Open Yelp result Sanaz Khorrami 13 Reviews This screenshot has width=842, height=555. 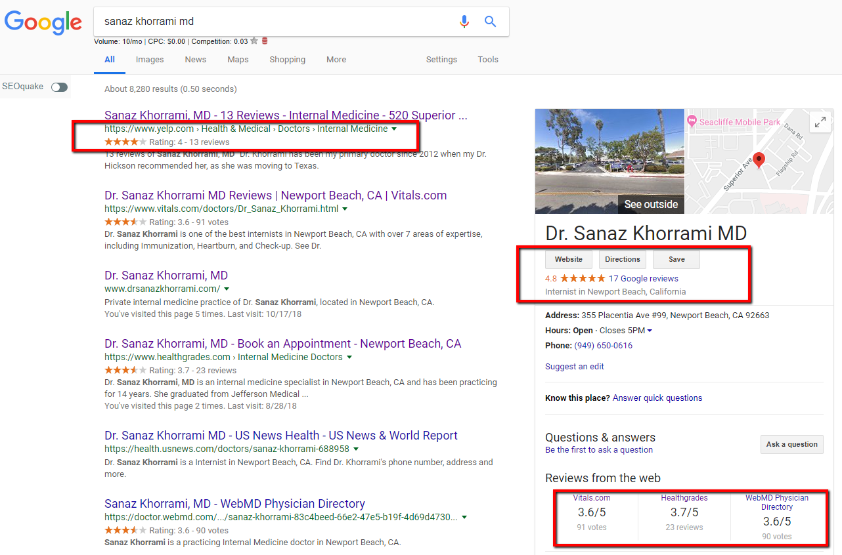pos(286,115)
